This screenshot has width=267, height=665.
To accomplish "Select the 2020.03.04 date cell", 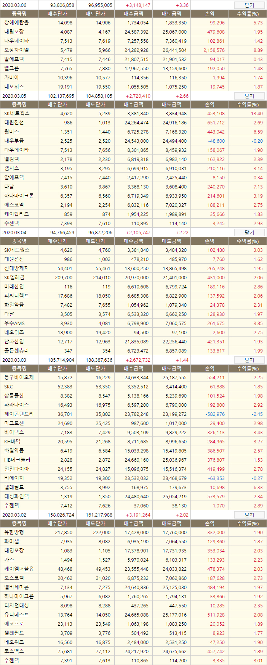I will (x=14, y=233).
